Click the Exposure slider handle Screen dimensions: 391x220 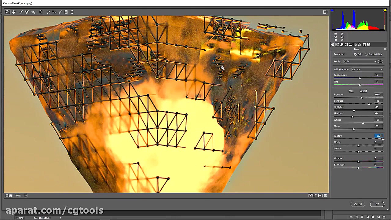coord(361,98)
